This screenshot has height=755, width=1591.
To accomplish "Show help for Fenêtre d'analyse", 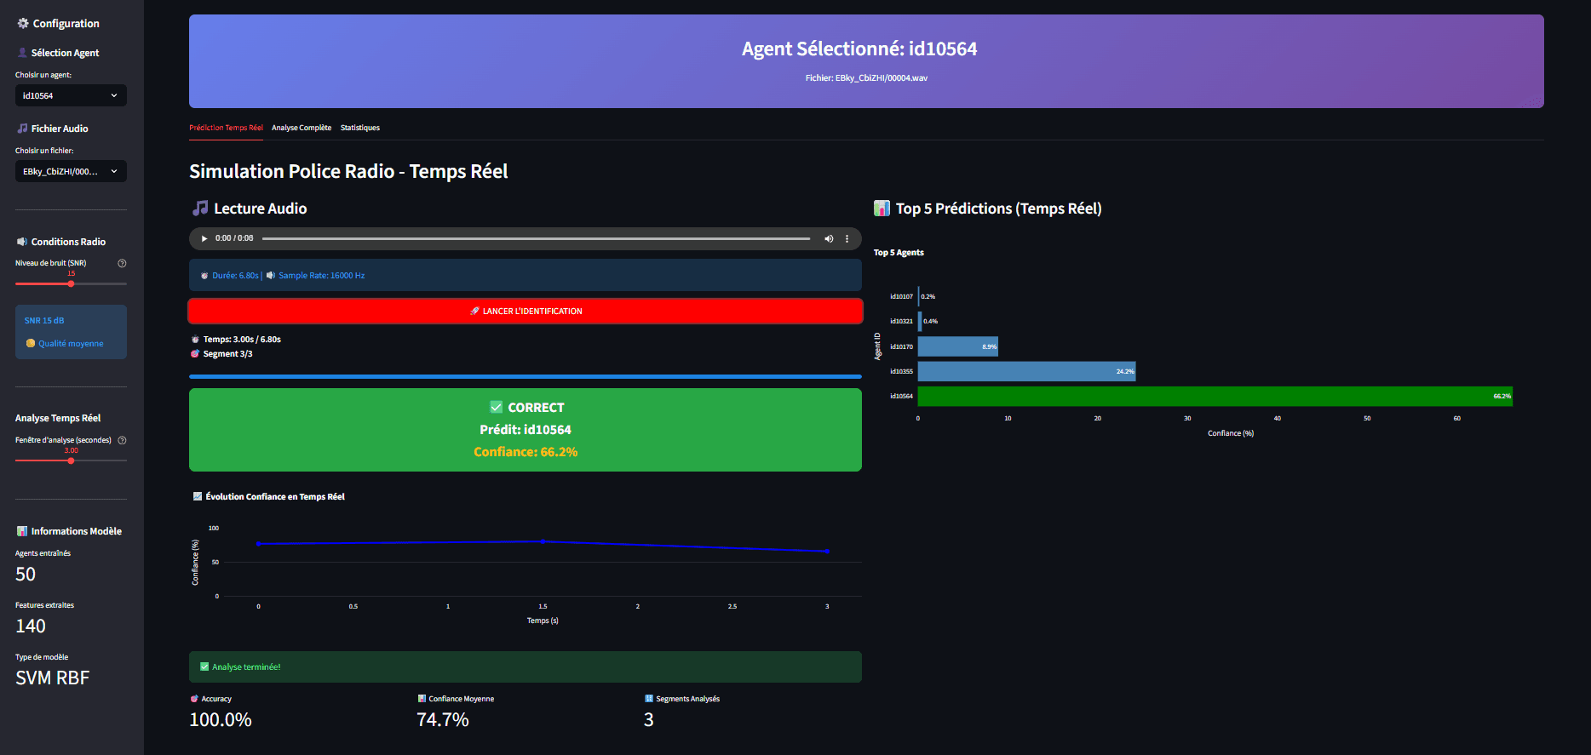I will [x=122, y=440].
